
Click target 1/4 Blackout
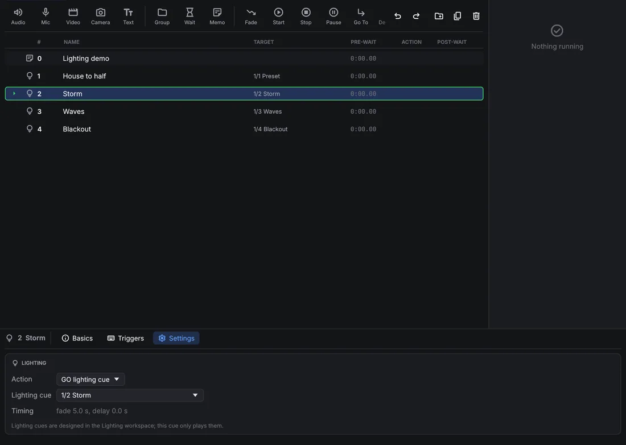click(x=270, y=129)
